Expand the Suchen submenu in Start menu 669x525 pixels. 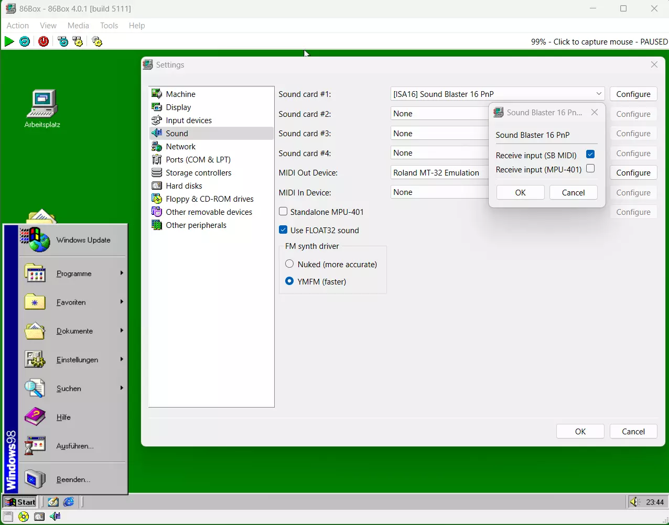[73, 389]
